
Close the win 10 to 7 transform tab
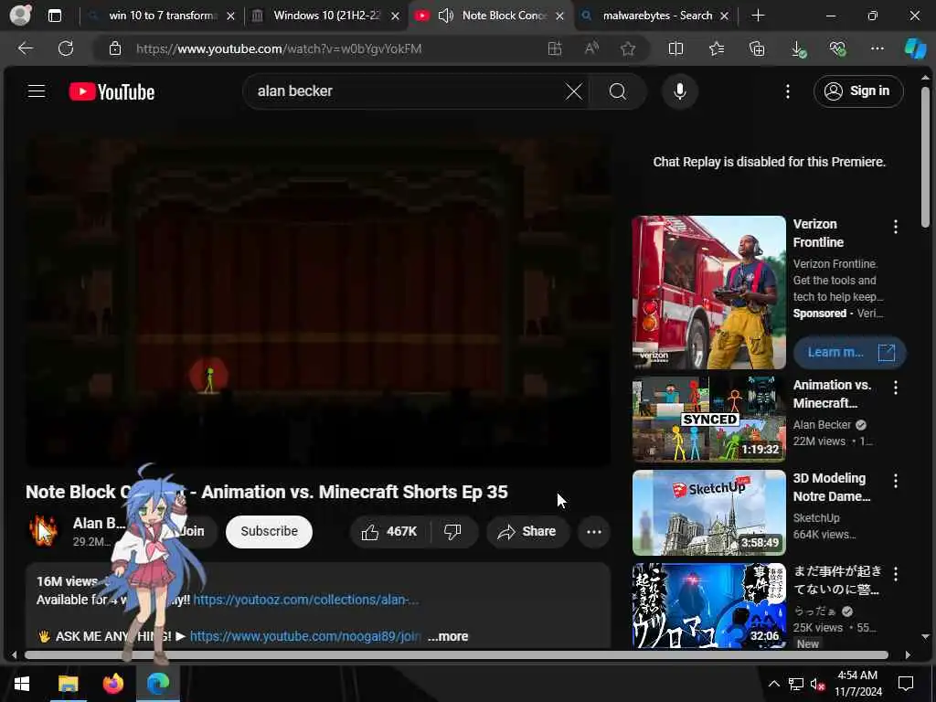[x=230, y=16]
